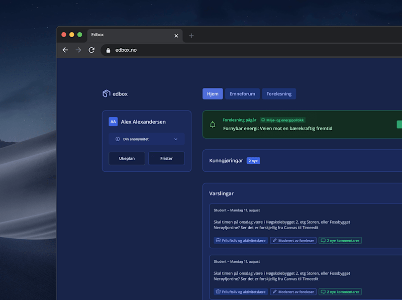This screenshot has width=402, height=300.
Task: Click the padlock site security icon
Action: tap(108, 50)
